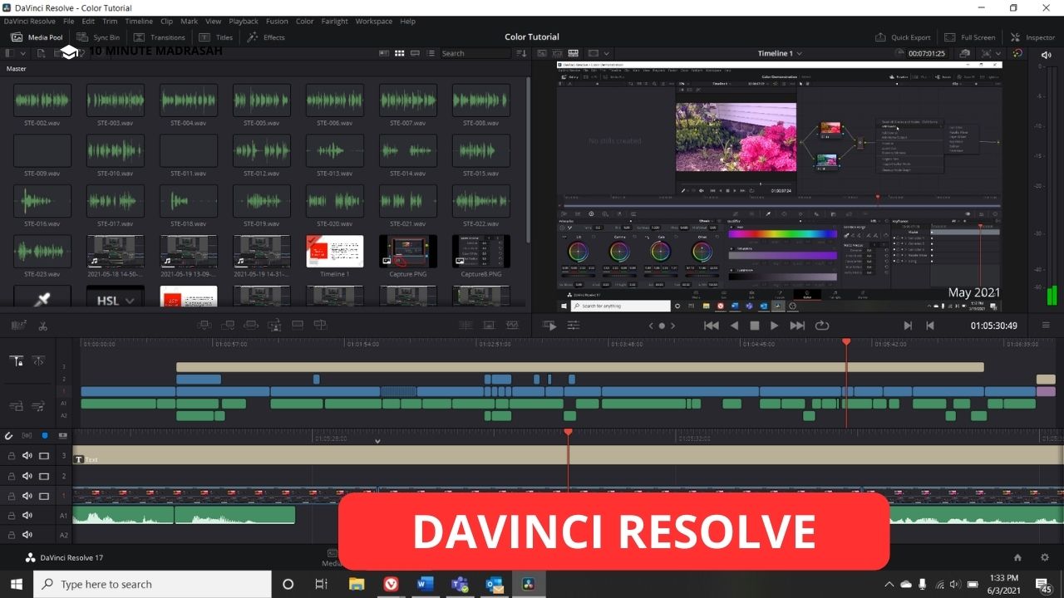Switch media pool to list view
The width and height of the screenshot is (1064, 598).
[x=431, y=53]
